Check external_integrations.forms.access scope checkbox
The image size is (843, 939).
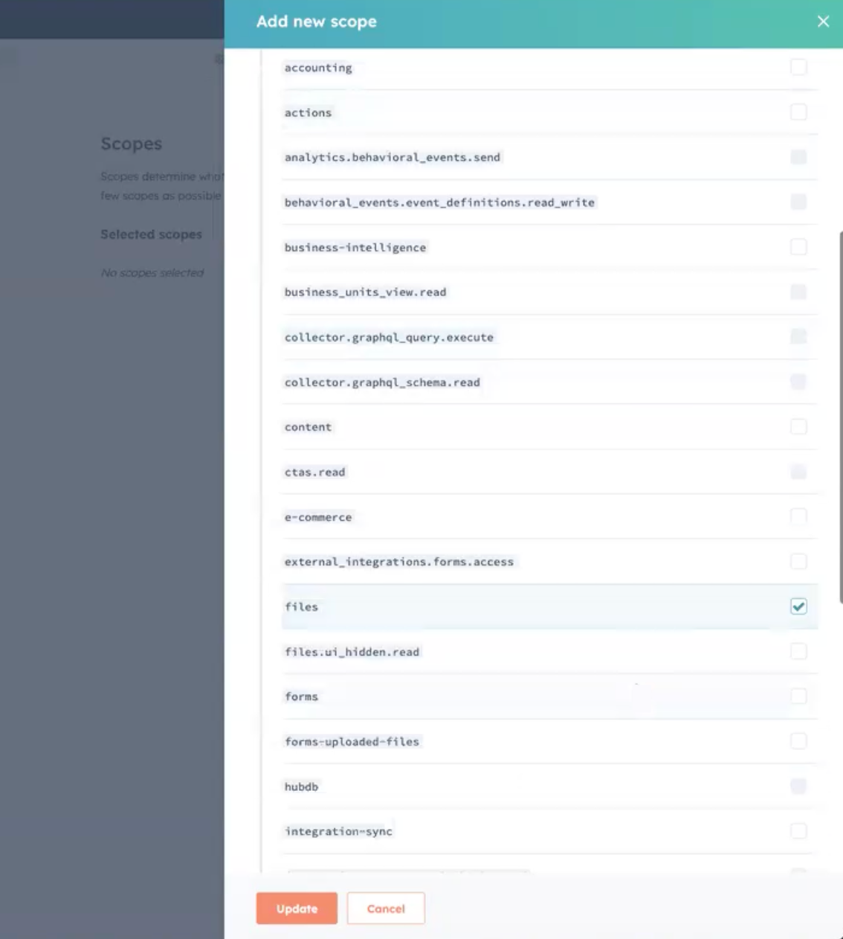pyautogui.click(x=798, y=562)
